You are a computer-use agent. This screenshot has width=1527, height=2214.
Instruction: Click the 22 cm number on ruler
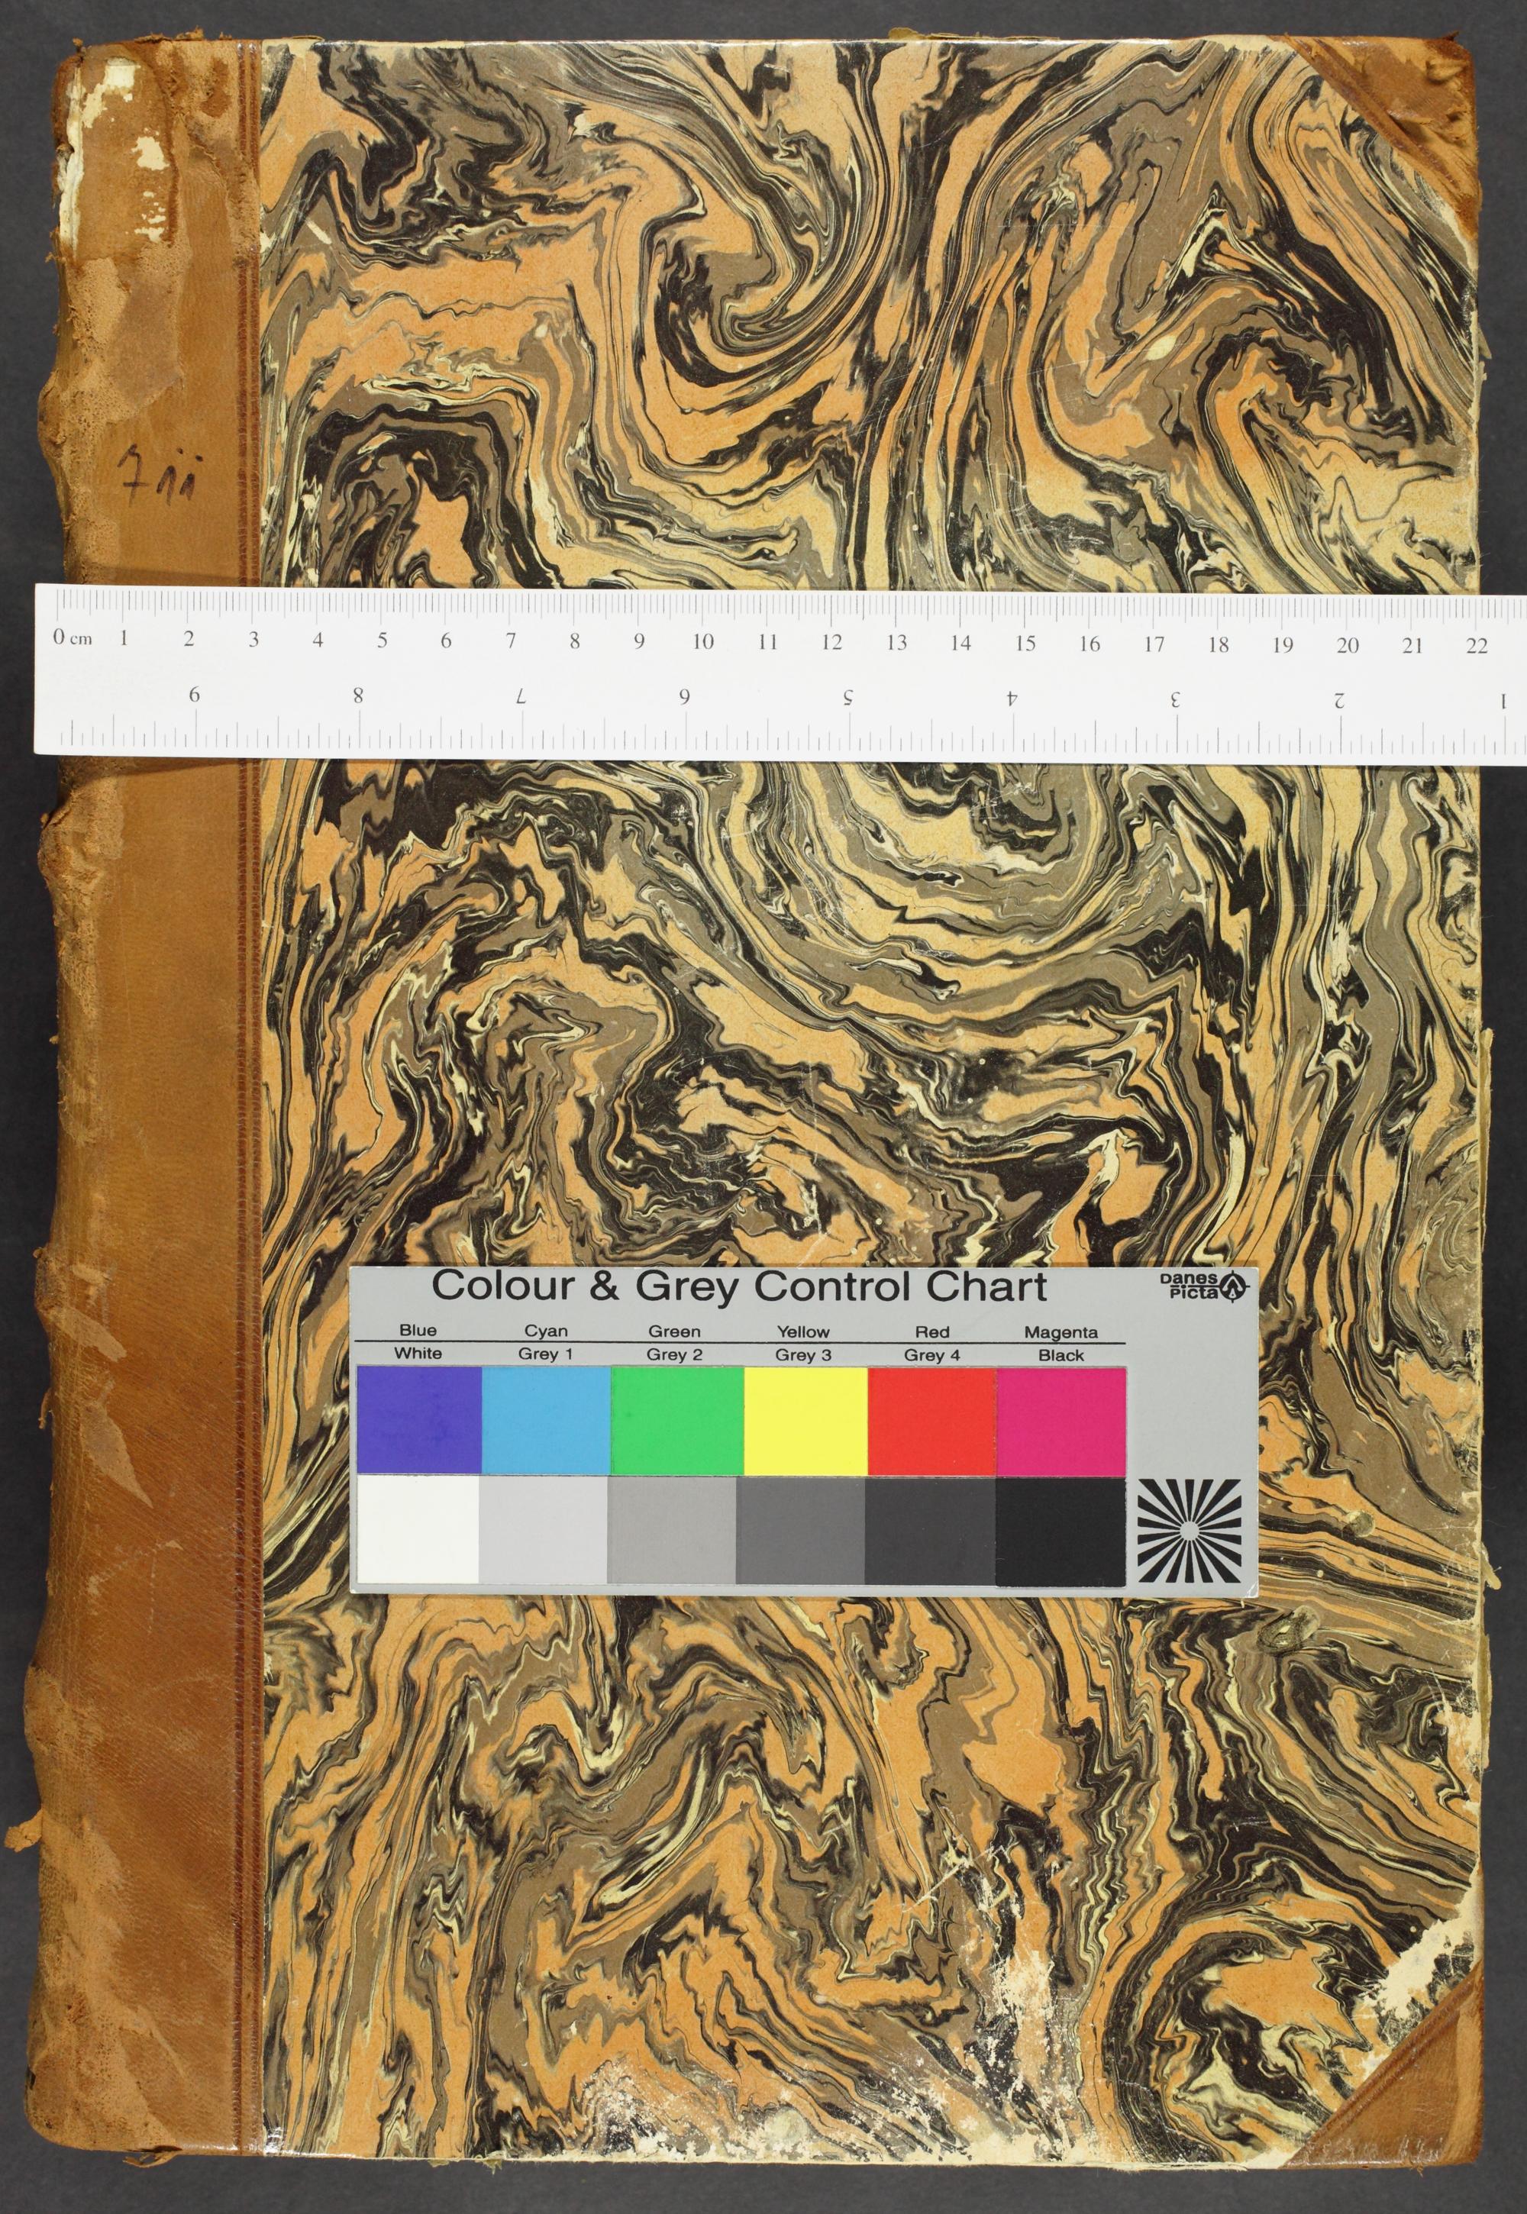(1475, 645)
